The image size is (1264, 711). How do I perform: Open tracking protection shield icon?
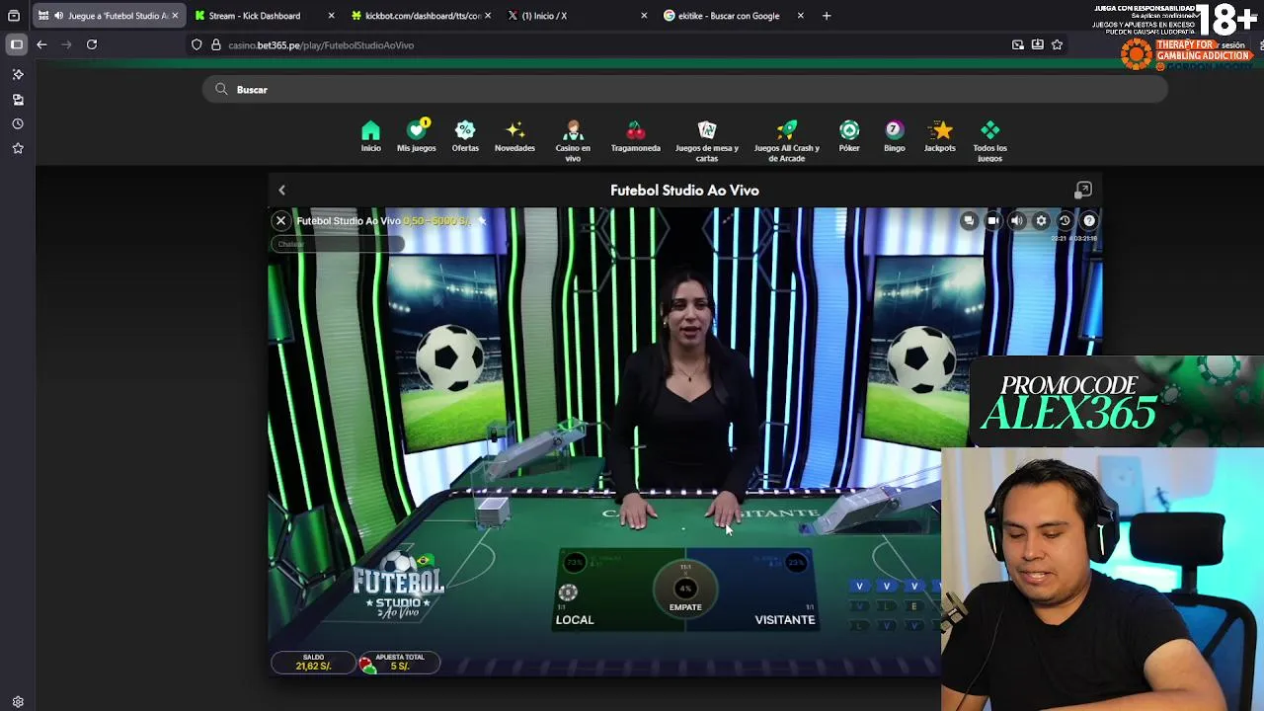197,44
